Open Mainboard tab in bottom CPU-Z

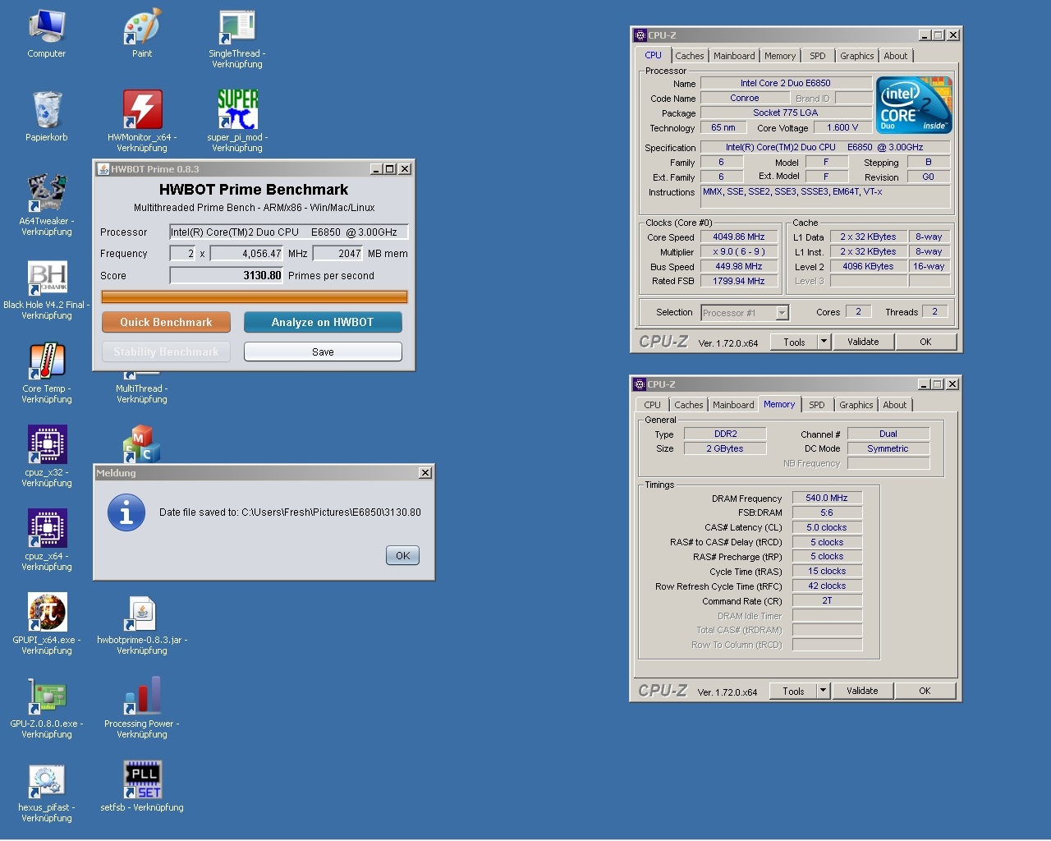[733, 405]
